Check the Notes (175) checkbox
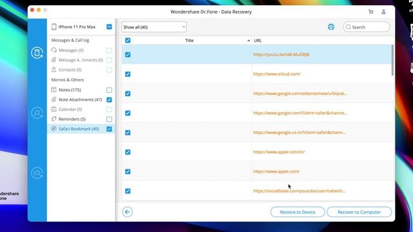This screenshot has height=232, width=413. (109, 90)
